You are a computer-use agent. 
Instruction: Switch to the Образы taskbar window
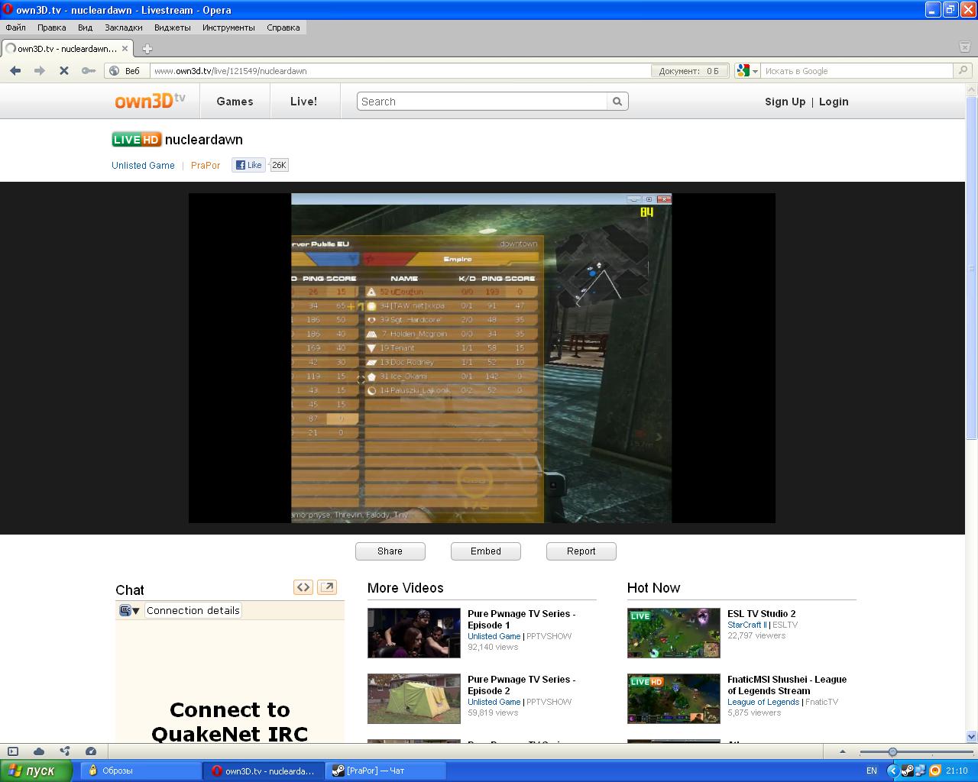(141, 771)
